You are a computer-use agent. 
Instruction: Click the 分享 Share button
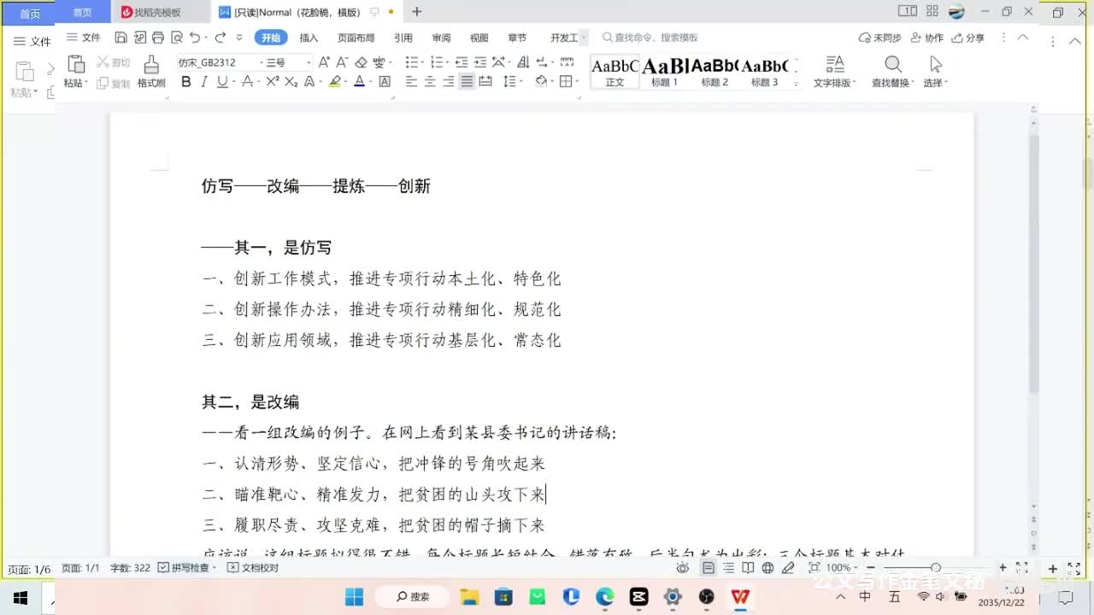[968, 38]
